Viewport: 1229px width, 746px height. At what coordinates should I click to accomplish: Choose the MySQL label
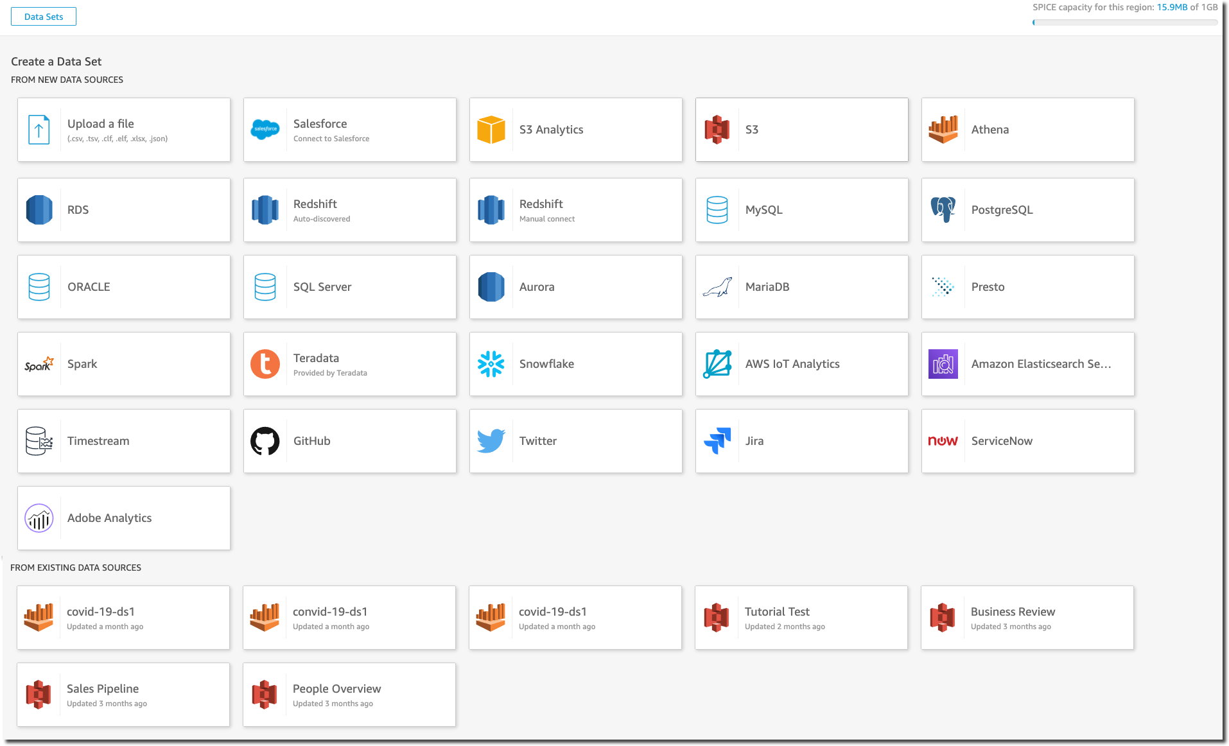click(764, 210)
